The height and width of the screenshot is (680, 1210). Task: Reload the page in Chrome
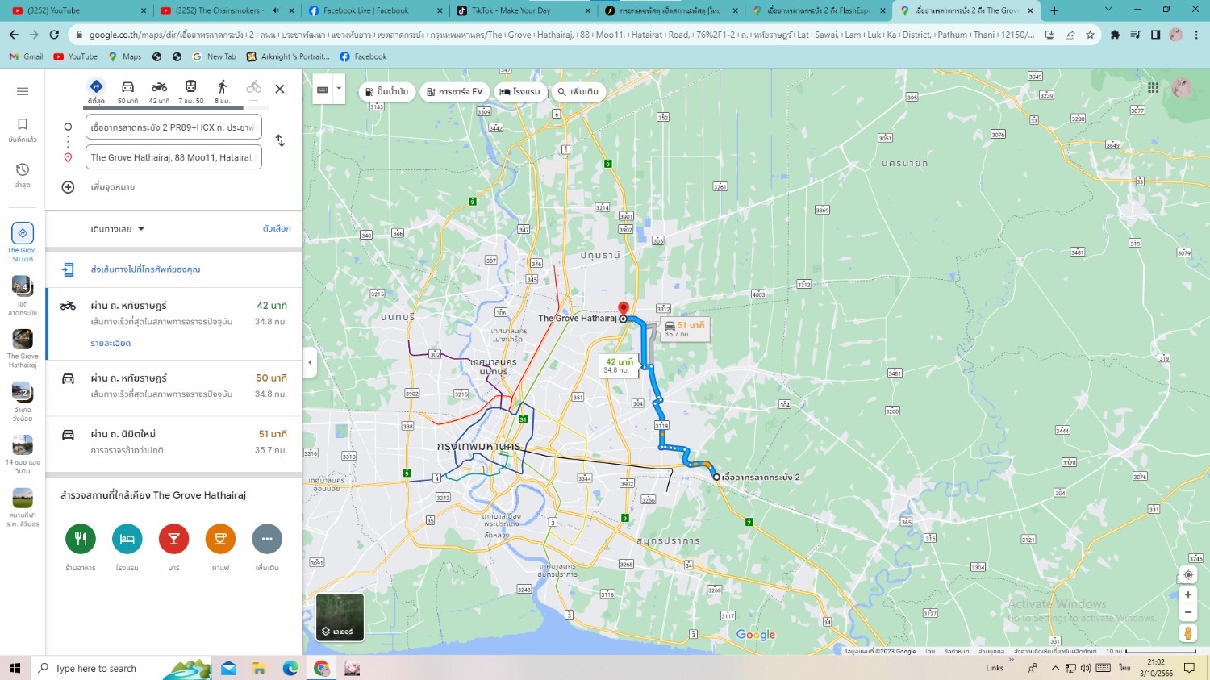pos(54,35)
